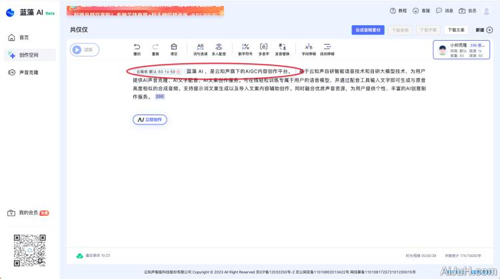This screenshot has height=279, width=500.
Task: Click the 合成音频素材 button
Action: click(369, 30)
